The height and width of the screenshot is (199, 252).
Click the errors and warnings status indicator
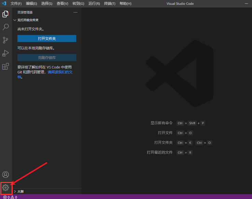point(10,197)
